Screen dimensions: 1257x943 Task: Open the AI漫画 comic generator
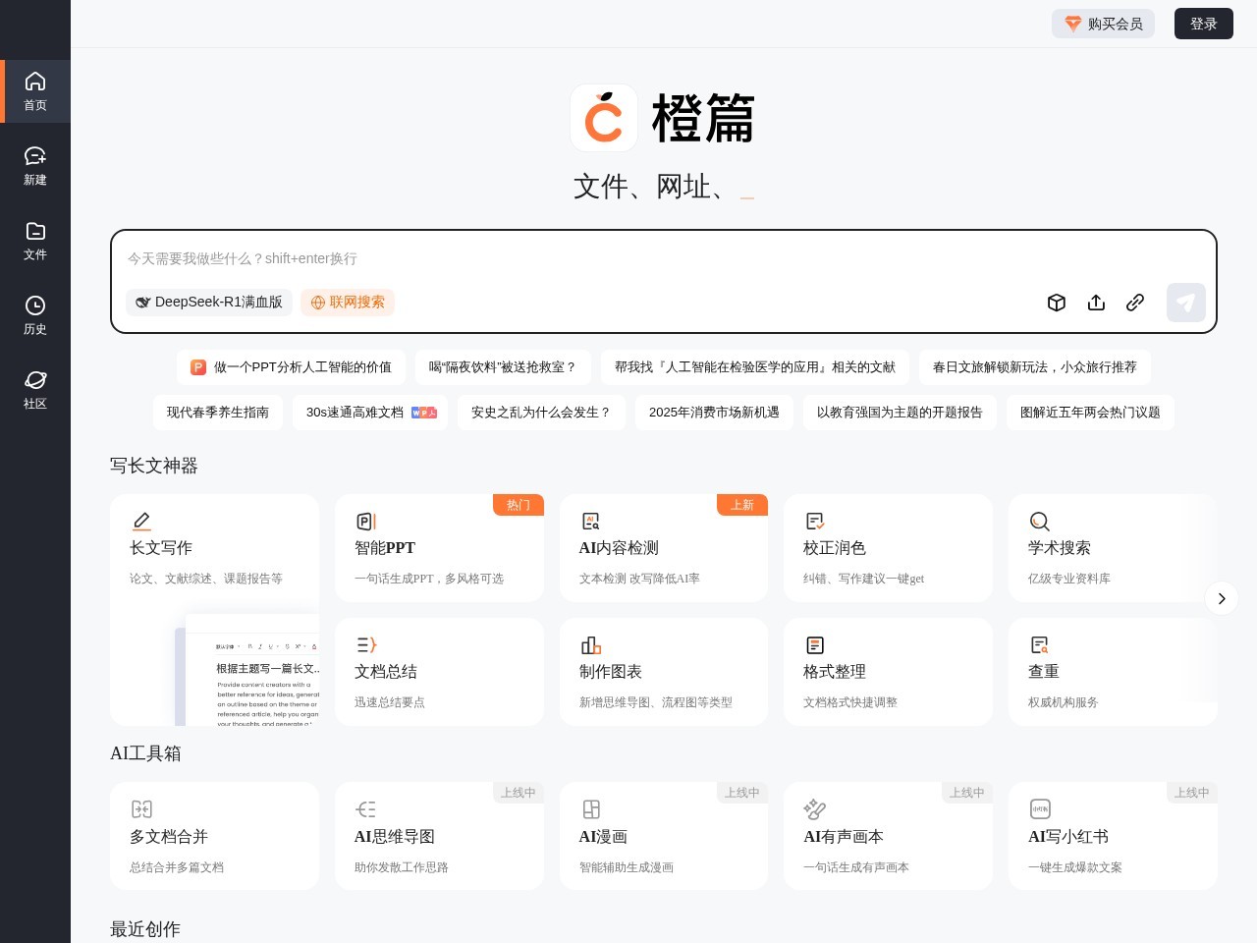664,836
